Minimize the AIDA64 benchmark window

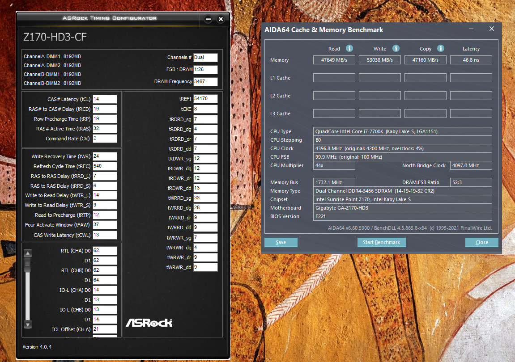tap(471, 29)
